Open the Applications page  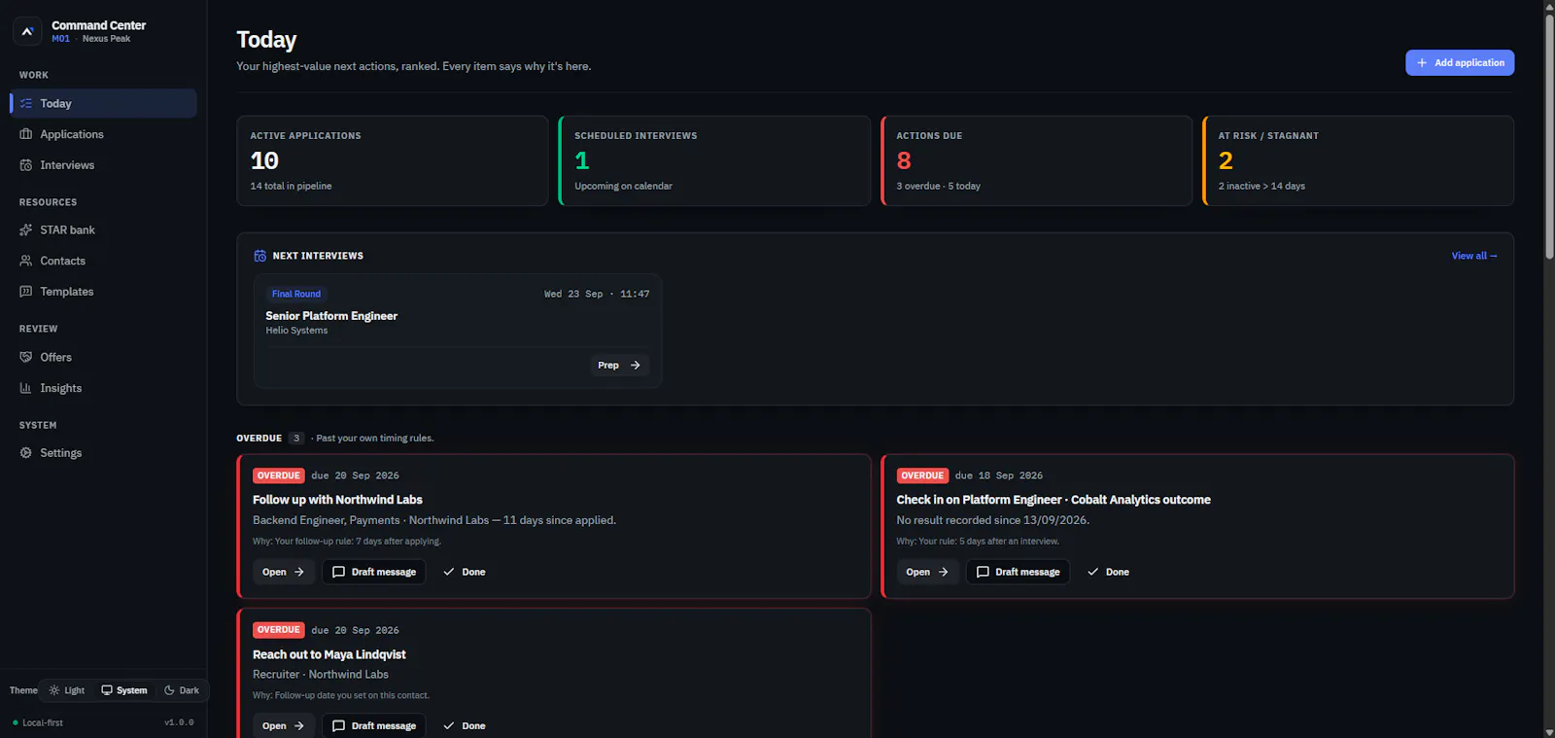[x=103, y=134]
